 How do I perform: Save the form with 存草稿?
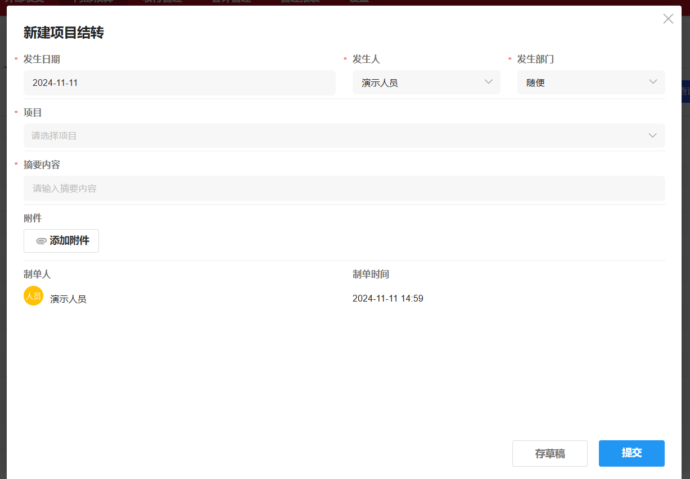(x=549, y=453)
